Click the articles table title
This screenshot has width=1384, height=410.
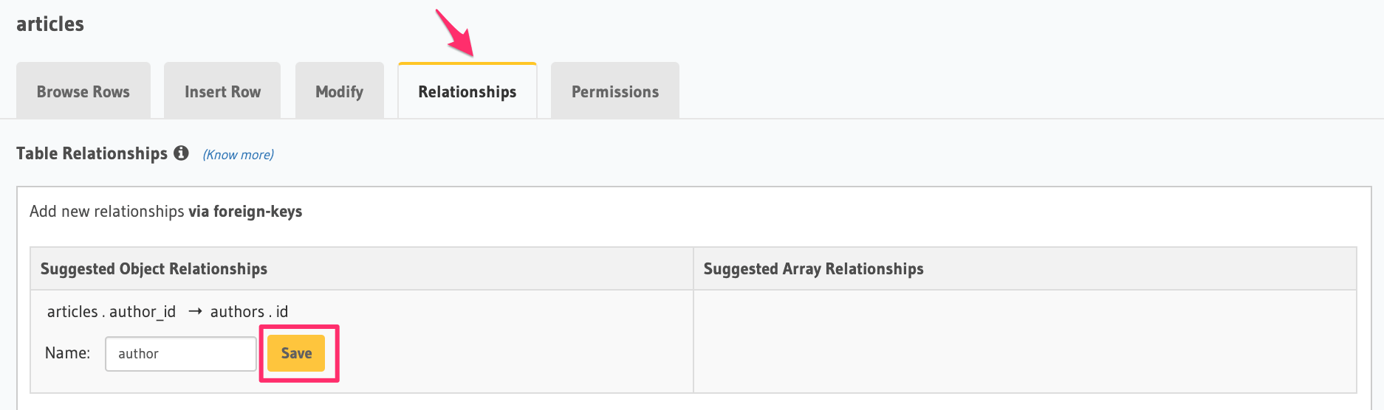point(50,24)
